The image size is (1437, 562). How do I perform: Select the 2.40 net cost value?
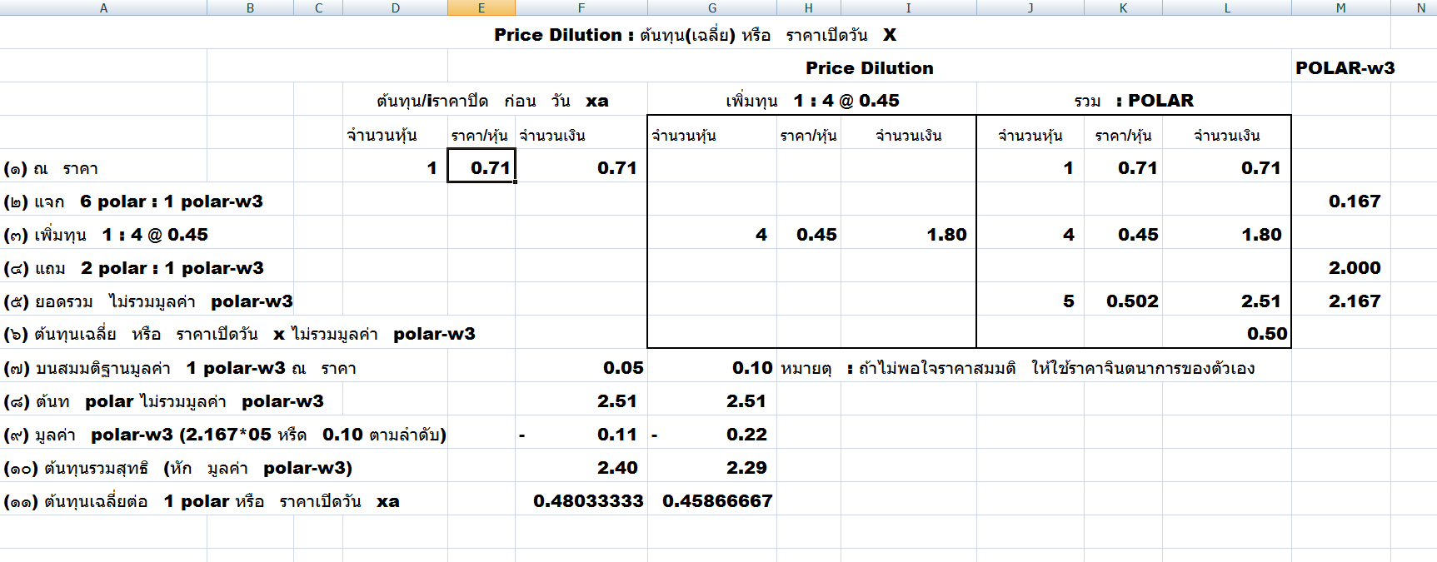coord(617,468)
